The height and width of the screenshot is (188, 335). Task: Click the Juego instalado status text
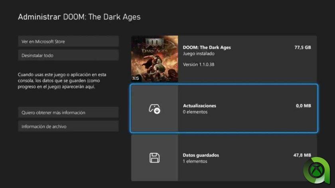point(199,53)
